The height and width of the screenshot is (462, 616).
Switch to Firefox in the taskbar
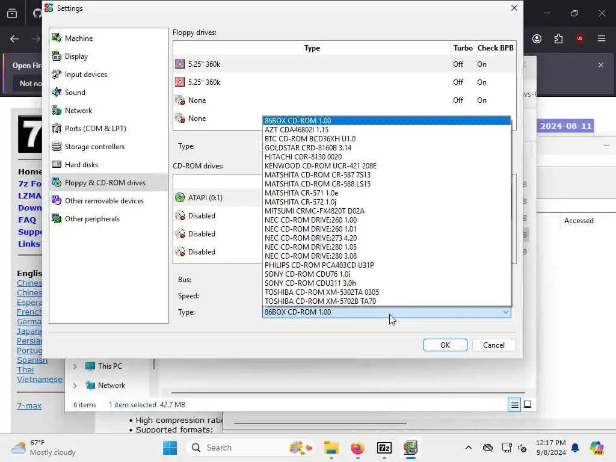357,448
